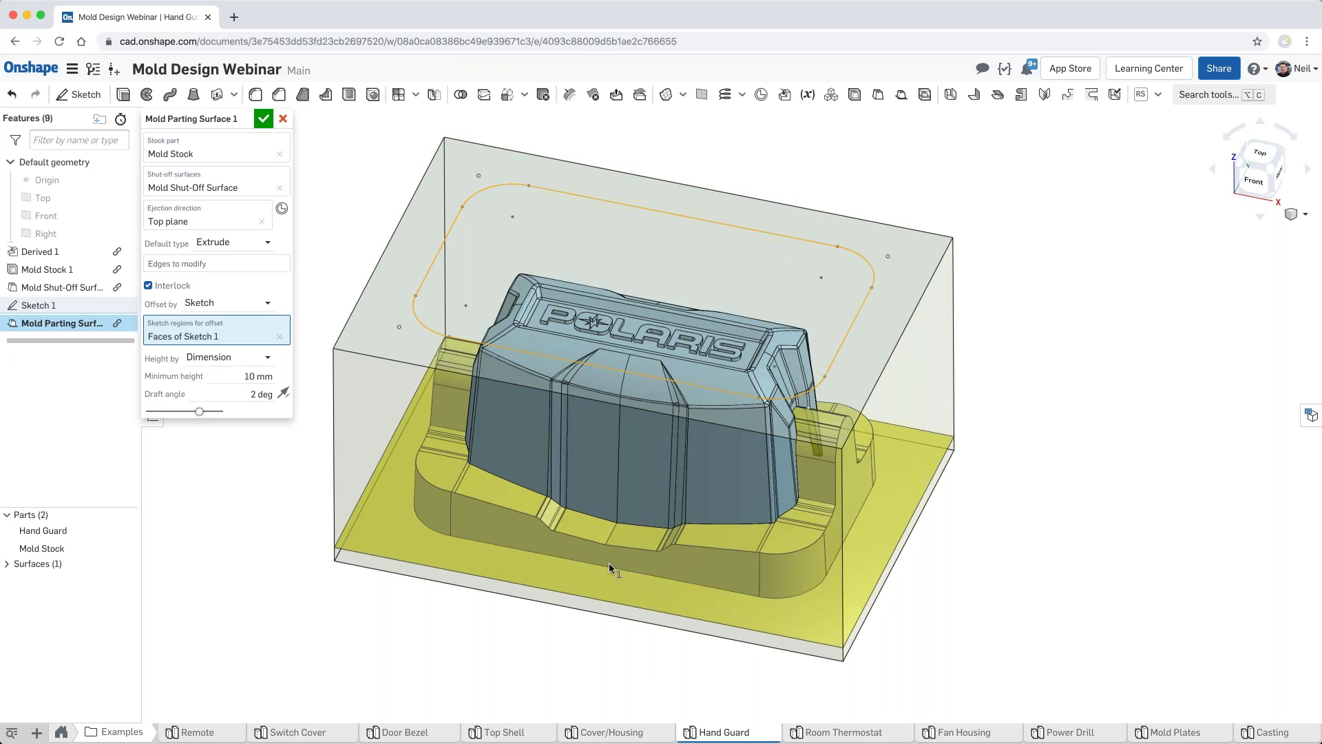Screen dimensions: 1322x744
Task: Open the Casting tab
Action: (x=1270, y=732)
